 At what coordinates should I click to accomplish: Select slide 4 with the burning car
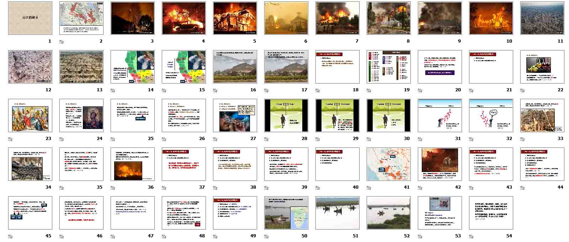(x=184, y=18)
